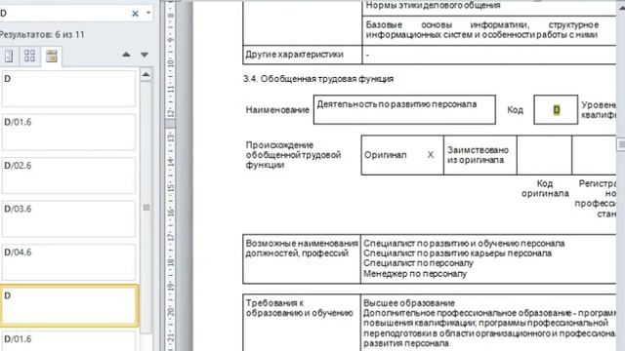This screenshot has height=351, width=625.
Task: Switch to the search results tab
Action: point(52,57)
